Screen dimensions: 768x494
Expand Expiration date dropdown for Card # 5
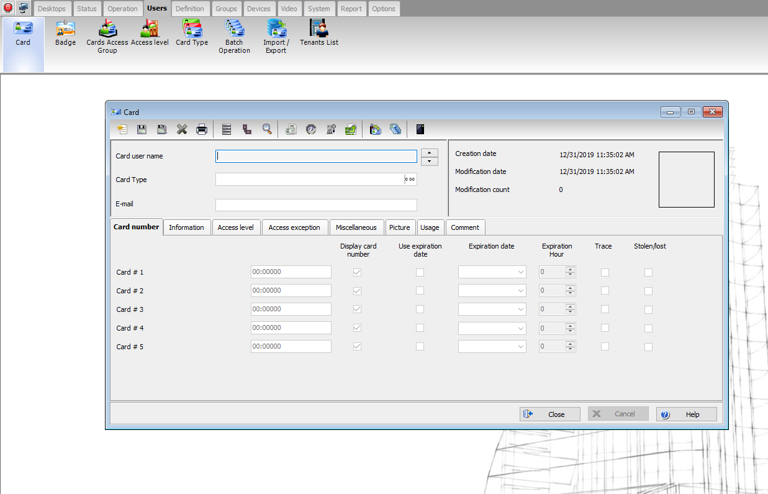click(520, 347)
